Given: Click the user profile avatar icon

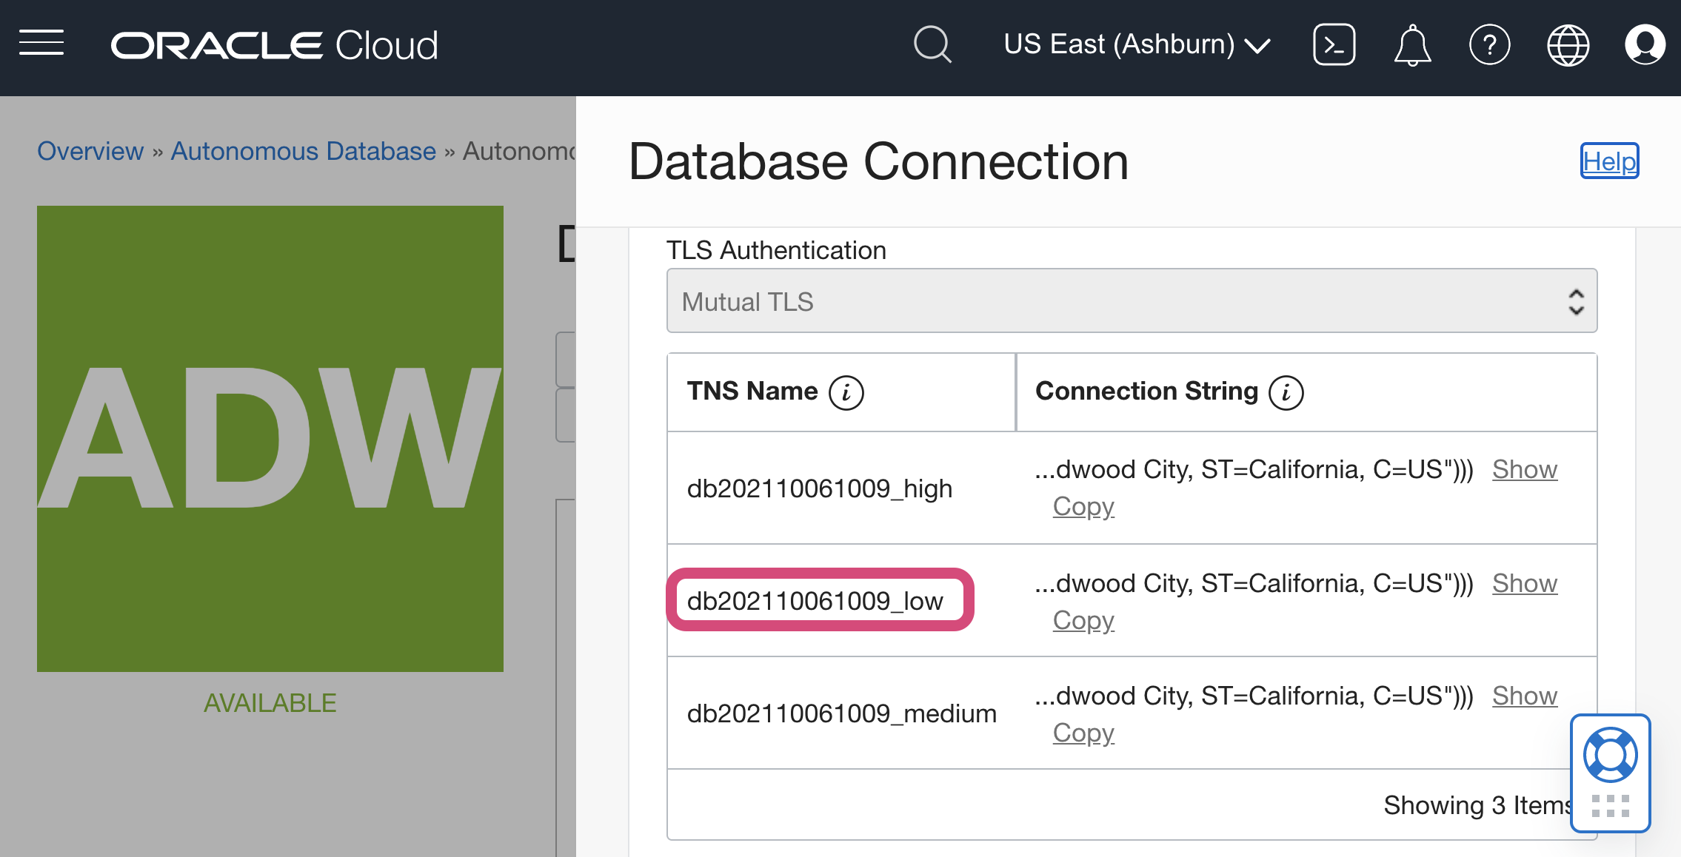Looking at the screenshot, I should 1642,45.
